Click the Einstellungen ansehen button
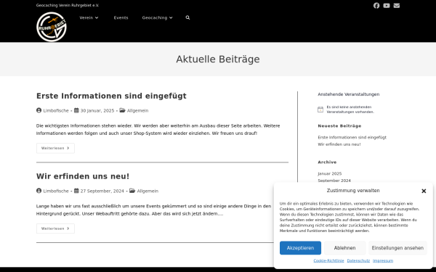This screenshot has height=272, width=436. [x=397, y=248]
